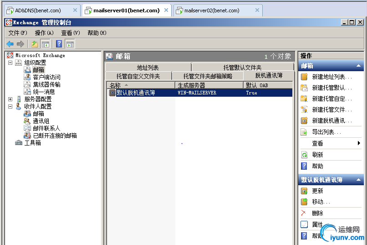The width and height of the screenshot is (367, 245).
Task: Open the 查看 submenu in actions pane
Action: 331,143
